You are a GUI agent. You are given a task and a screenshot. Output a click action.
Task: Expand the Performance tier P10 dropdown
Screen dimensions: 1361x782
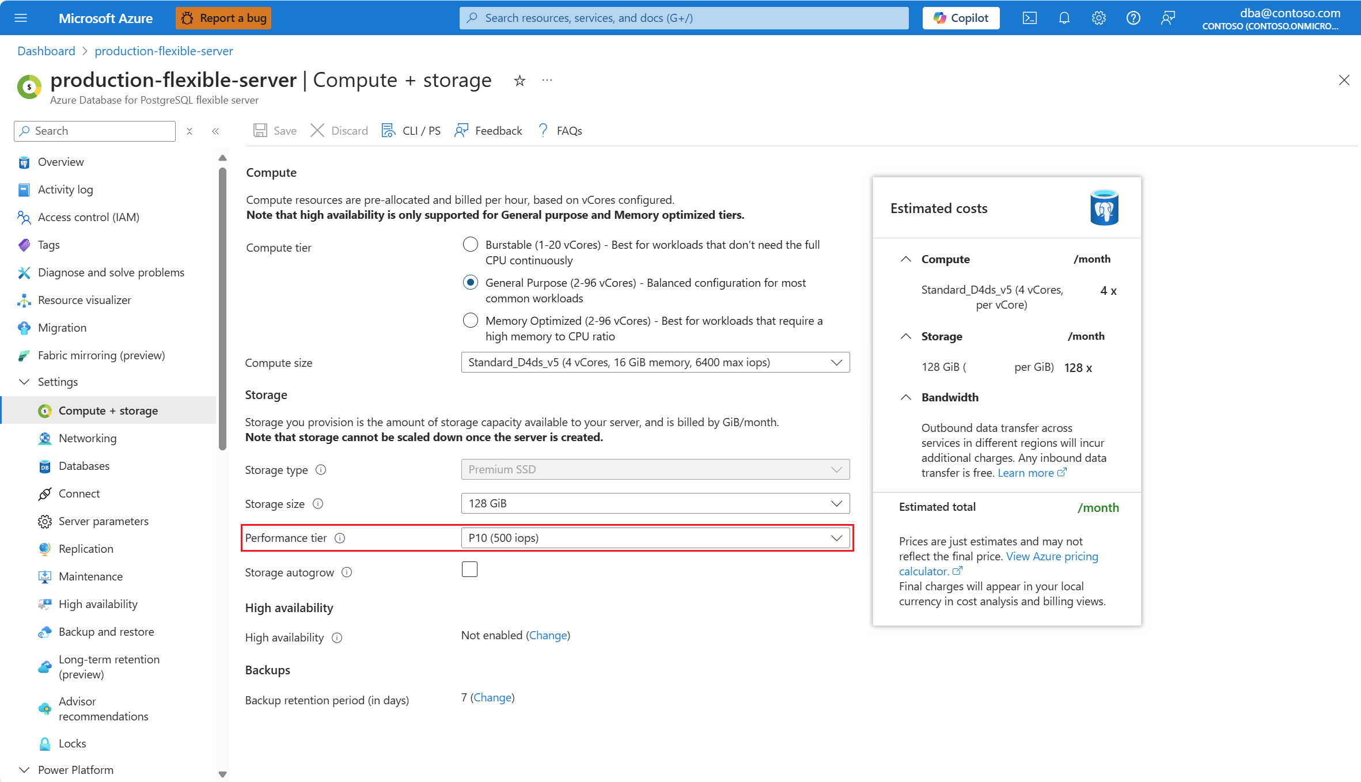click(655, 538)
